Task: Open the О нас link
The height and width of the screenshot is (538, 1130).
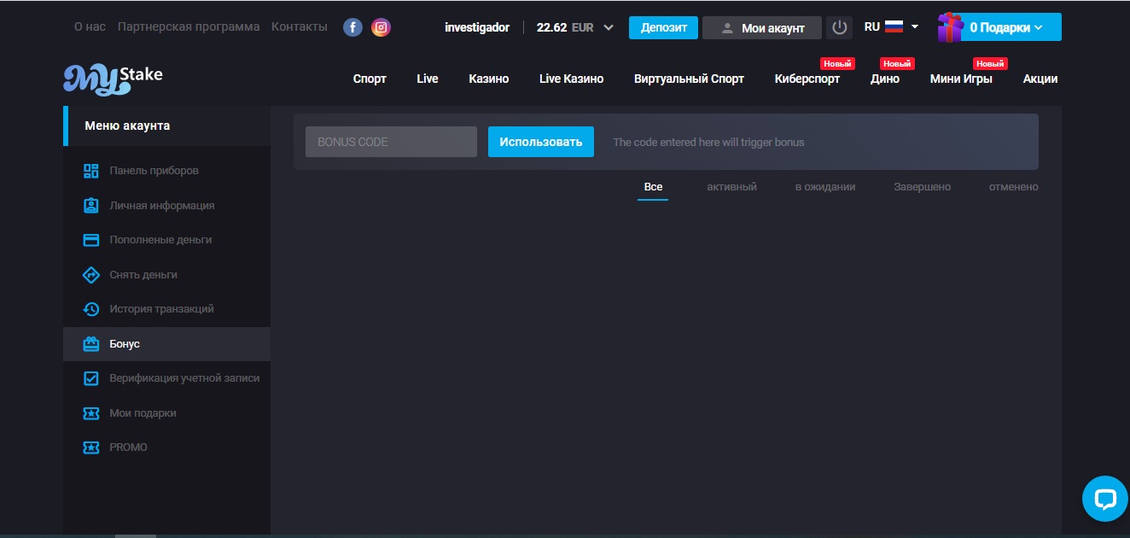Action: coord(90,26)
